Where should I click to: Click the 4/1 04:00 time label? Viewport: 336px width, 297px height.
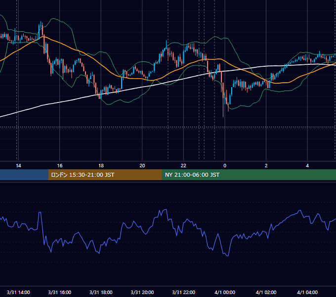point(307,292)
